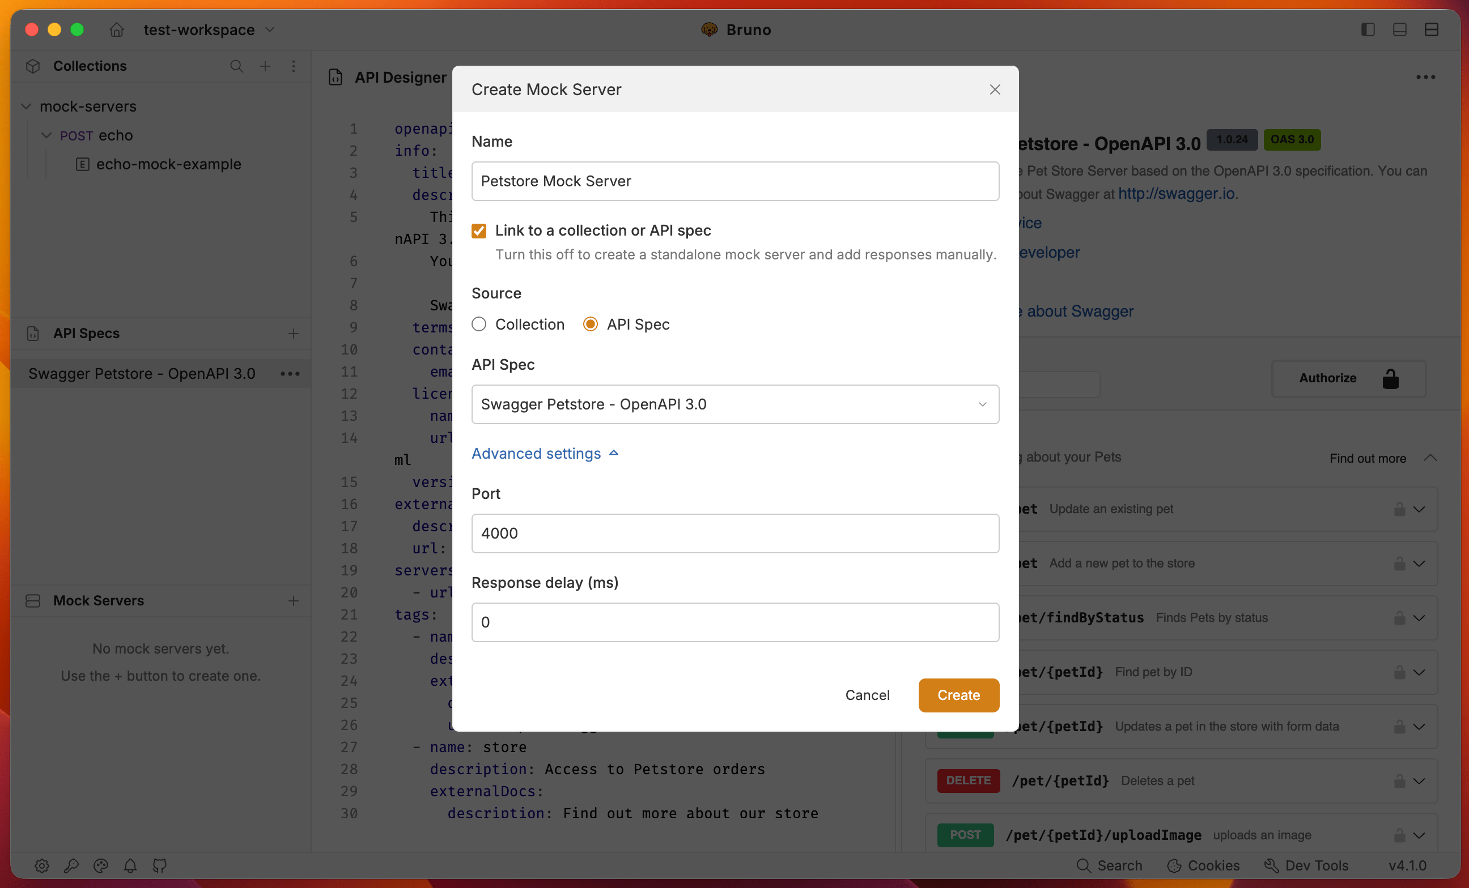
Task: Select API Spec as source
Action: coord(590,325)
